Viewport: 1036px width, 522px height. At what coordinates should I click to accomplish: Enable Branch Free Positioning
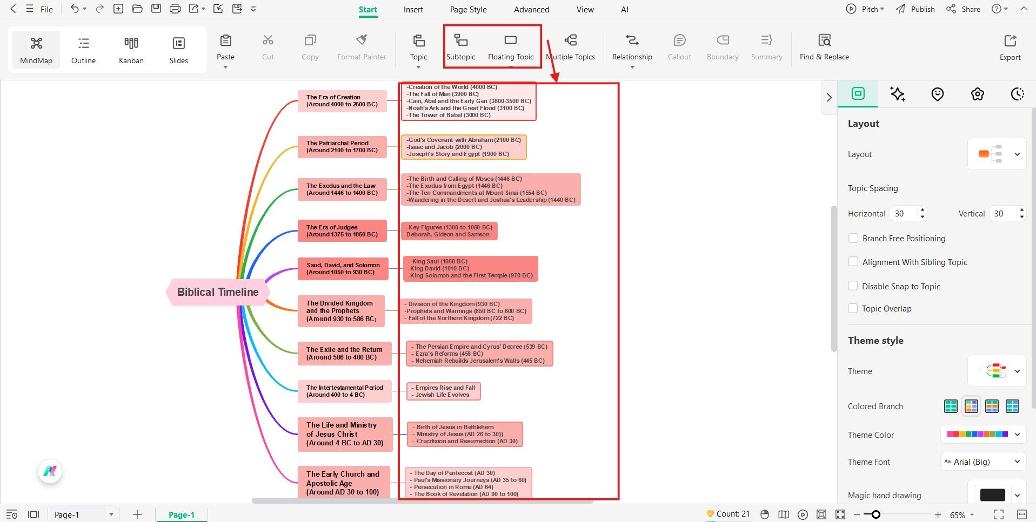853,238
